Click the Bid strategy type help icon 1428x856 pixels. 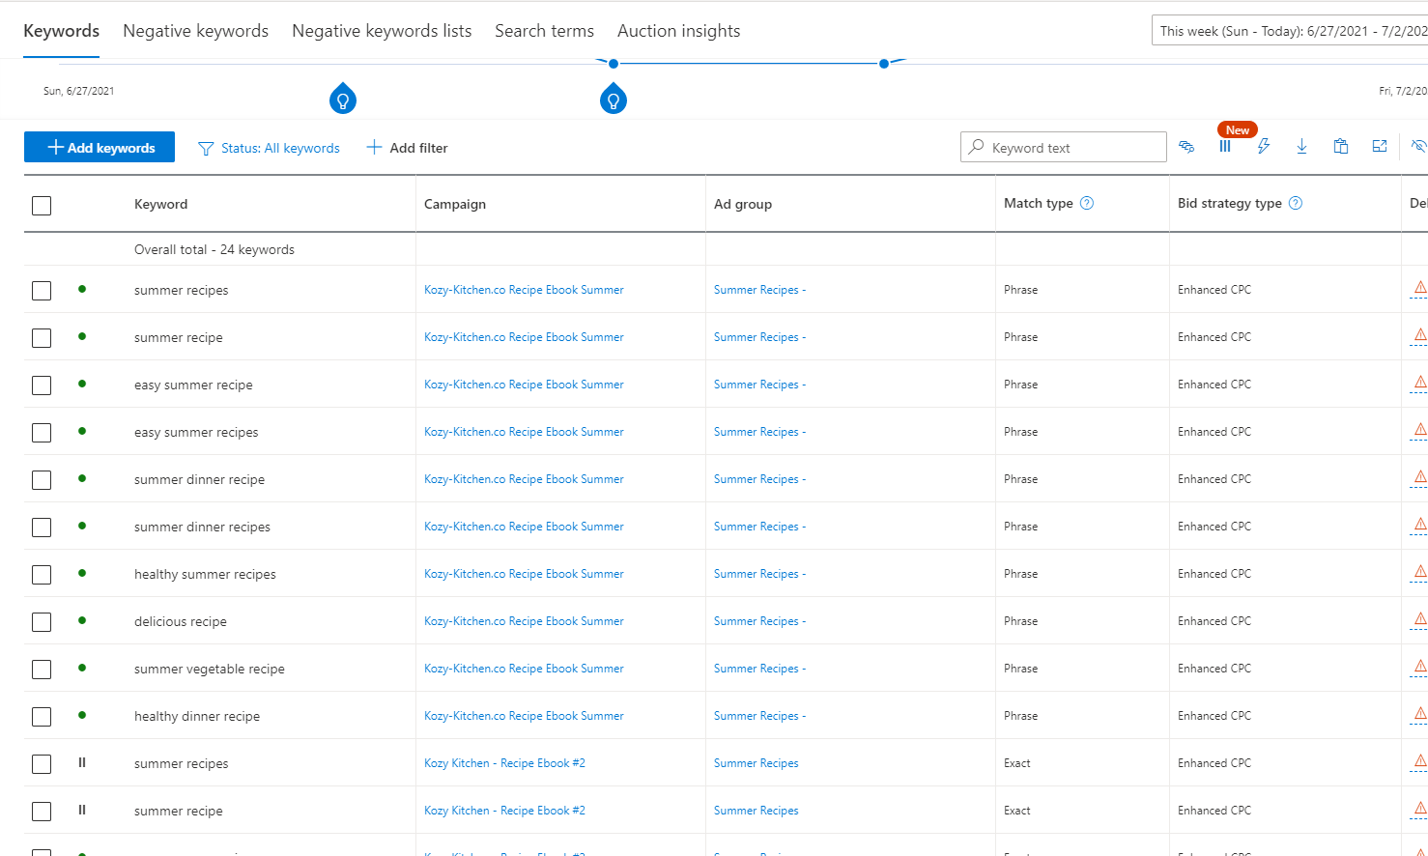[1296, 203]
